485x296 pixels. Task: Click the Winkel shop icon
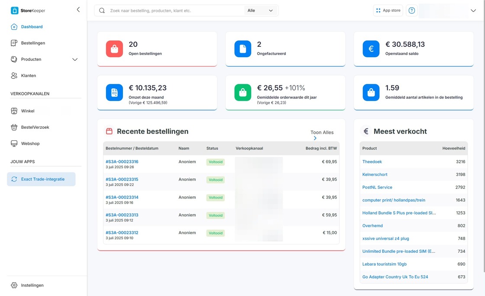tap(14, 111)
